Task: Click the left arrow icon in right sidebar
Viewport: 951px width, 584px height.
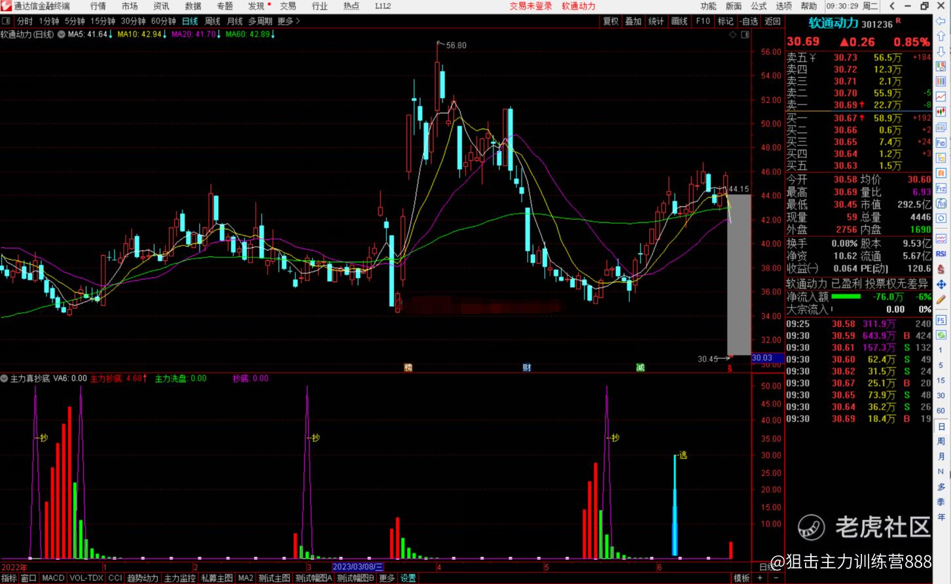Action: pyautogui.click(x=941, y=22)
